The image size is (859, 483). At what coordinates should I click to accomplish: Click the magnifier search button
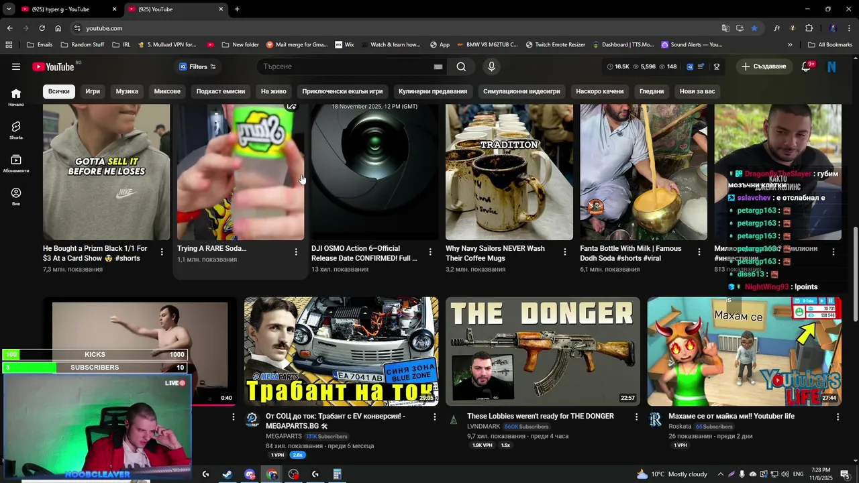pos(461,66)
